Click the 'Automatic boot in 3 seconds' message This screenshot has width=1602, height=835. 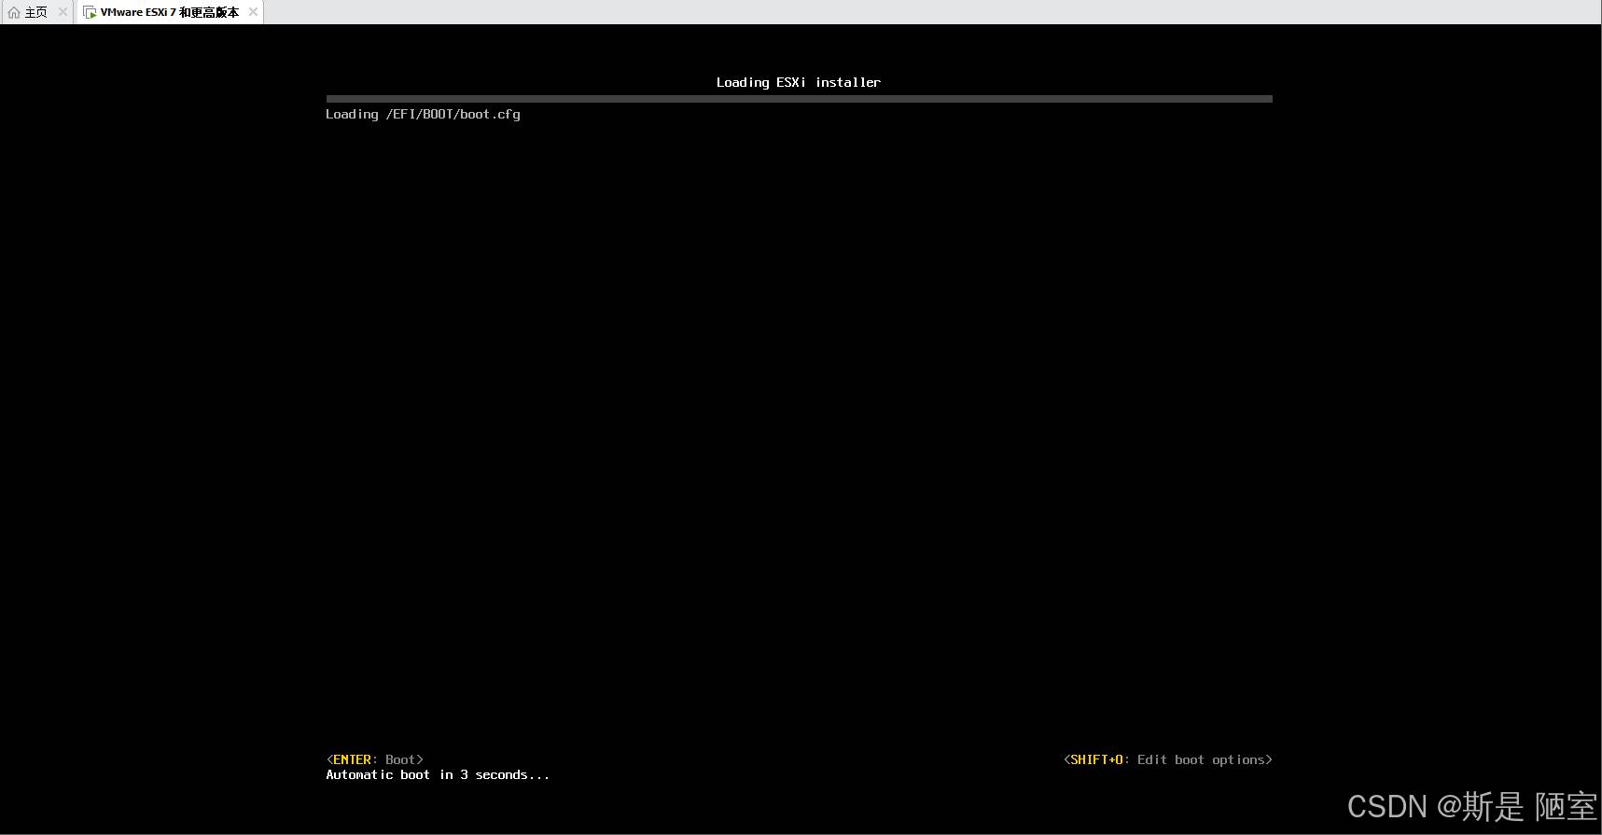pyautogui.click(x=437, y=774)
